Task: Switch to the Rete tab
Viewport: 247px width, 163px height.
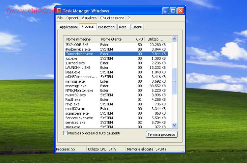Action: pos(123,27)
